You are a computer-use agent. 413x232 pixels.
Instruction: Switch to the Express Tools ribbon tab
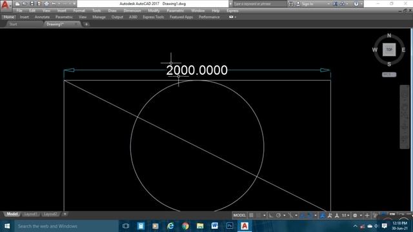(154, 17)
